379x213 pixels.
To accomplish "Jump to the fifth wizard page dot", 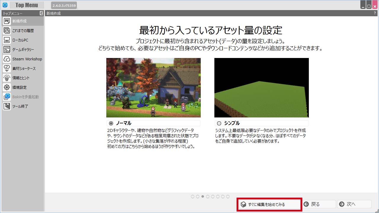I will 213,196.
